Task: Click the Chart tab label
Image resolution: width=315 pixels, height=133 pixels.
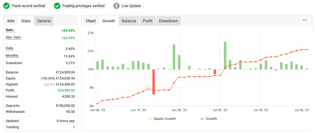Action: coord(91,21)
